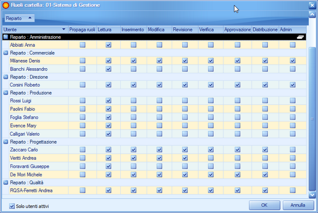This screenshot has height=213, width=318.
Task: Uncheck Admin for Milanese Denis
Action: tap(292, 60)
